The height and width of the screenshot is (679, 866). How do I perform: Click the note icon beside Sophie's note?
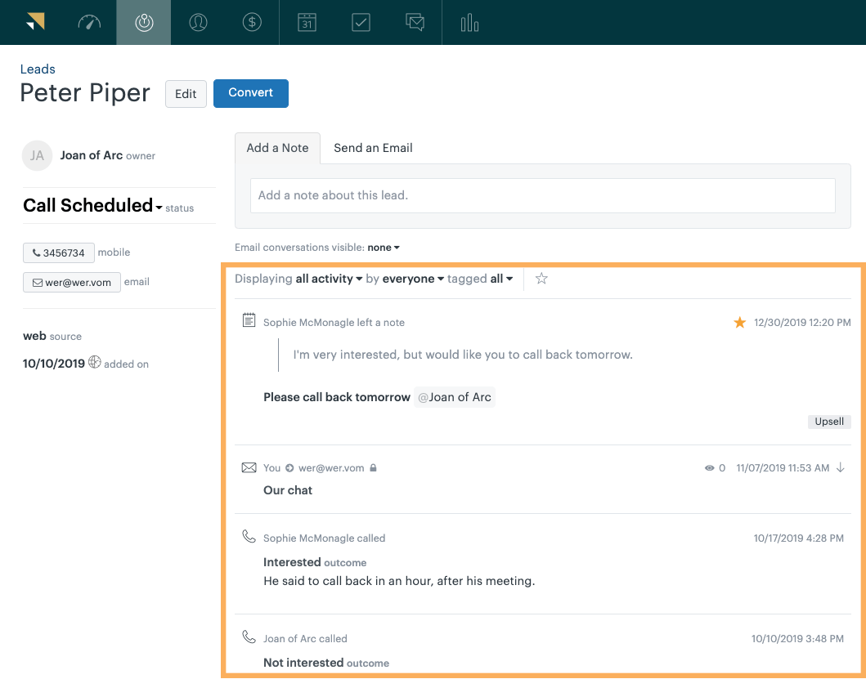[249, 319]
